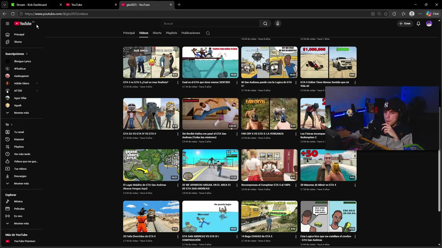Open Aadengamer subscription channel

click(x=21, y=76)
